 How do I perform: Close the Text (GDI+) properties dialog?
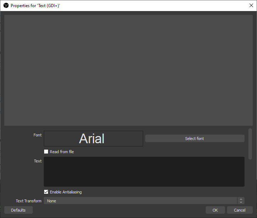(x=251, y=5)
